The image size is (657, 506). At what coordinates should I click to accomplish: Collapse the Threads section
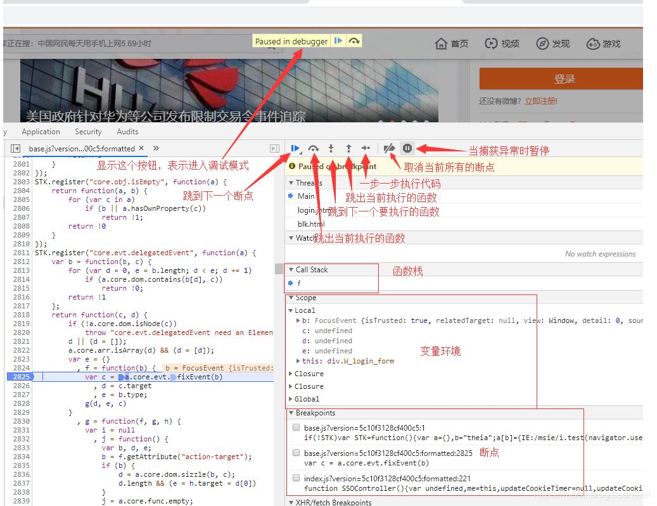pos(291,183)
